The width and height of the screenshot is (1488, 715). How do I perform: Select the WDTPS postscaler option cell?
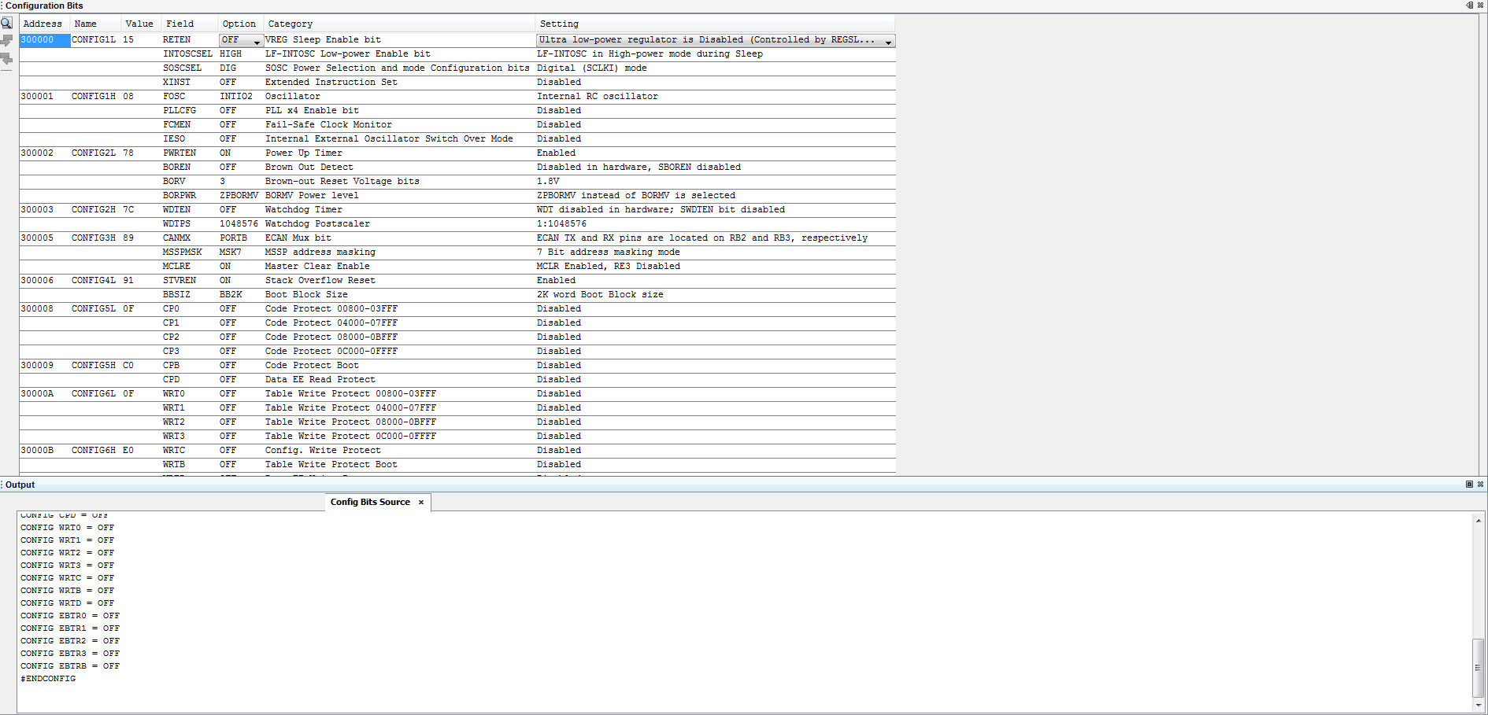pos(238,224)
